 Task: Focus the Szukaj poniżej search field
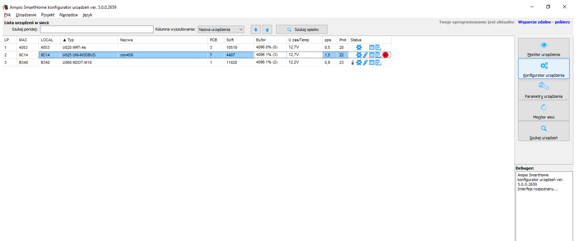coord(97,29)
